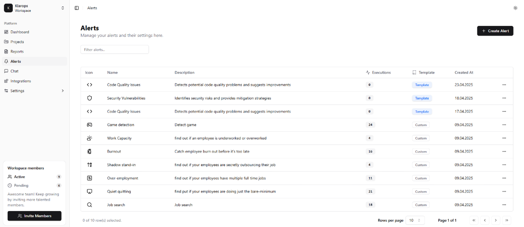This screenshot has width=524, height=227.
Task: Go to previous page of alerts
Action: point(484,220)
